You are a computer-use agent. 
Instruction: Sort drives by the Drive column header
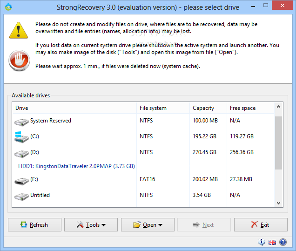point(74,108)
